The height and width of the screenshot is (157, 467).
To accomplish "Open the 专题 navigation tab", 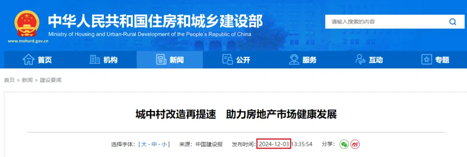I will (x=435, y=60).
